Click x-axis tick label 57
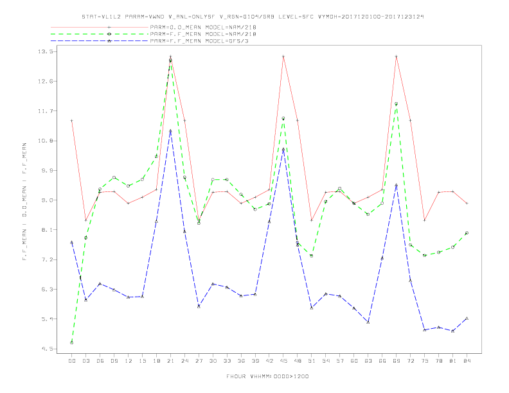Screen dimensions: 509x393 coord(340,361)
